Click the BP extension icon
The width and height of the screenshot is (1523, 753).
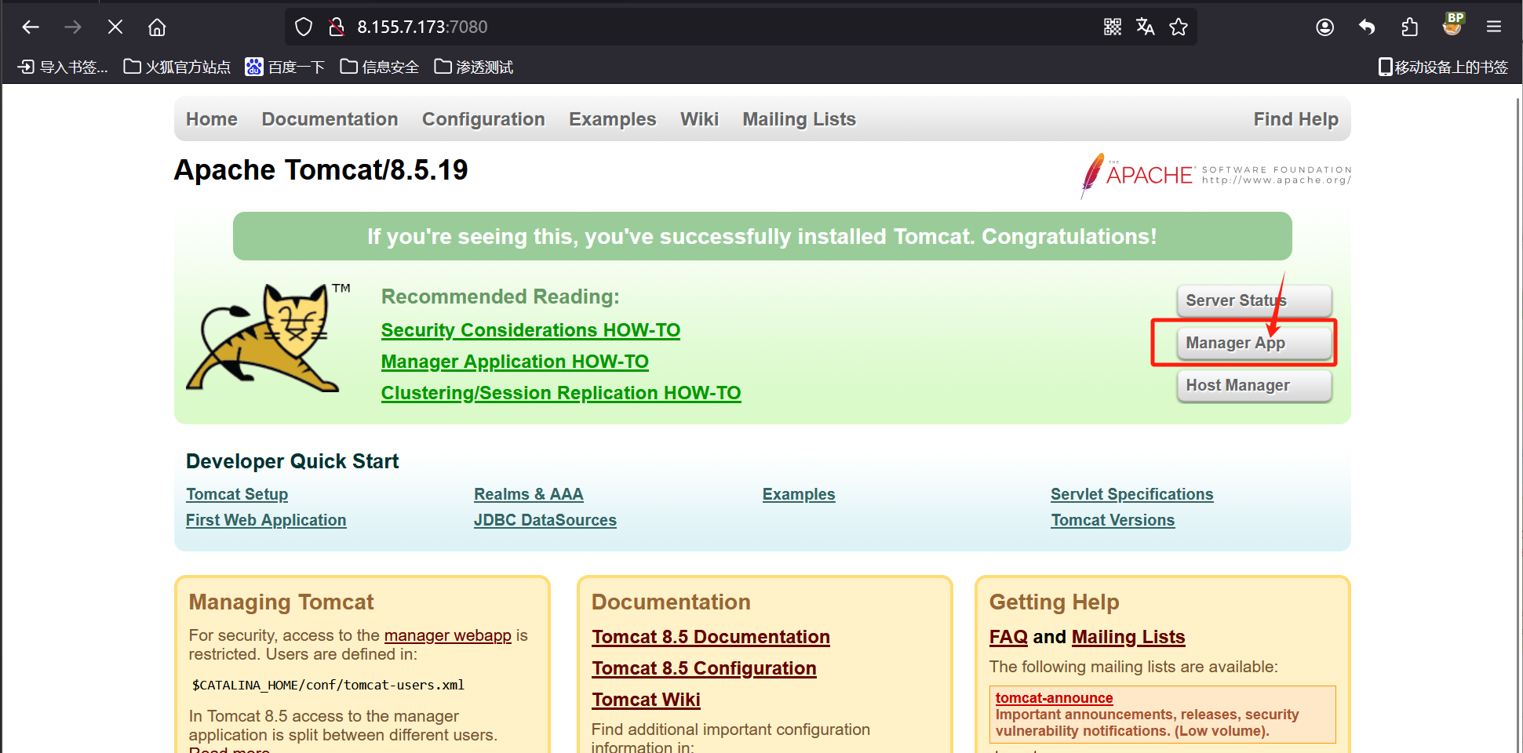pos(1453,25)
